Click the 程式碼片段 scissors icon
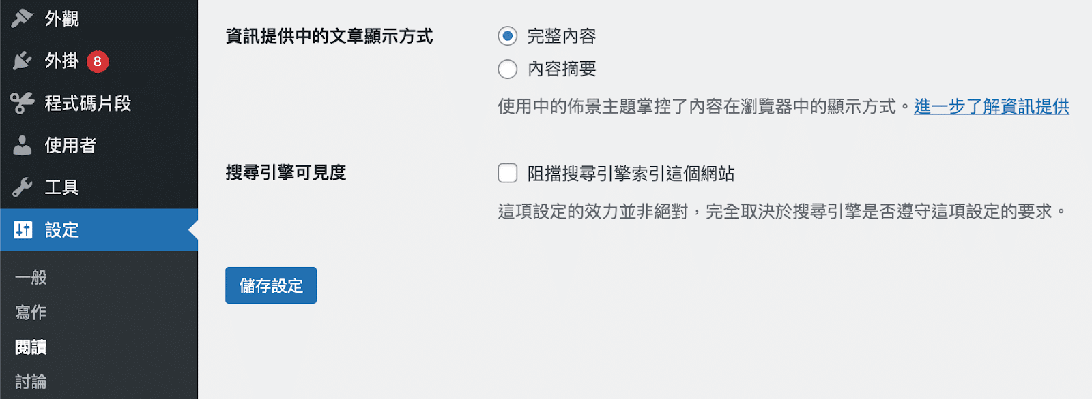The width and height of the screenshot is (1092, 399). tap(23, 103)
